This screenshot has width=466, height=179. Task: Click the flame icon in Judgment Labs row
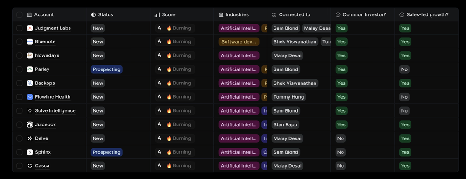[x=169, y=28]
